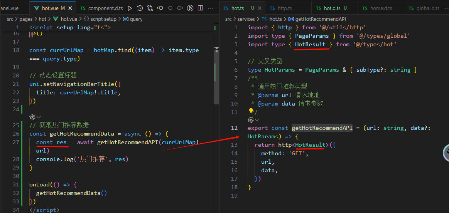Click '@/types/hot' import path string
449x213 pixels.
[375, 44]
